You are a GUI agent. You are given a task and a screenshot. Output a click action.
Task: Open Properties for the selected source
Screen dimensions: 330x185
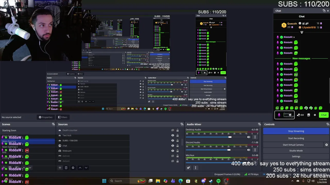[x=46, y=117]
